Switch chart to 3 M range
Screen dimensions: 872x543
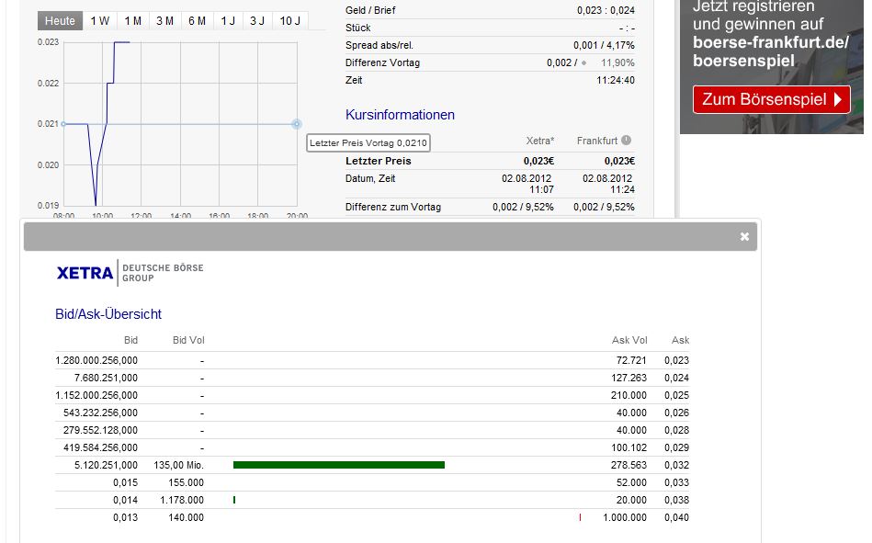point(165,20)
